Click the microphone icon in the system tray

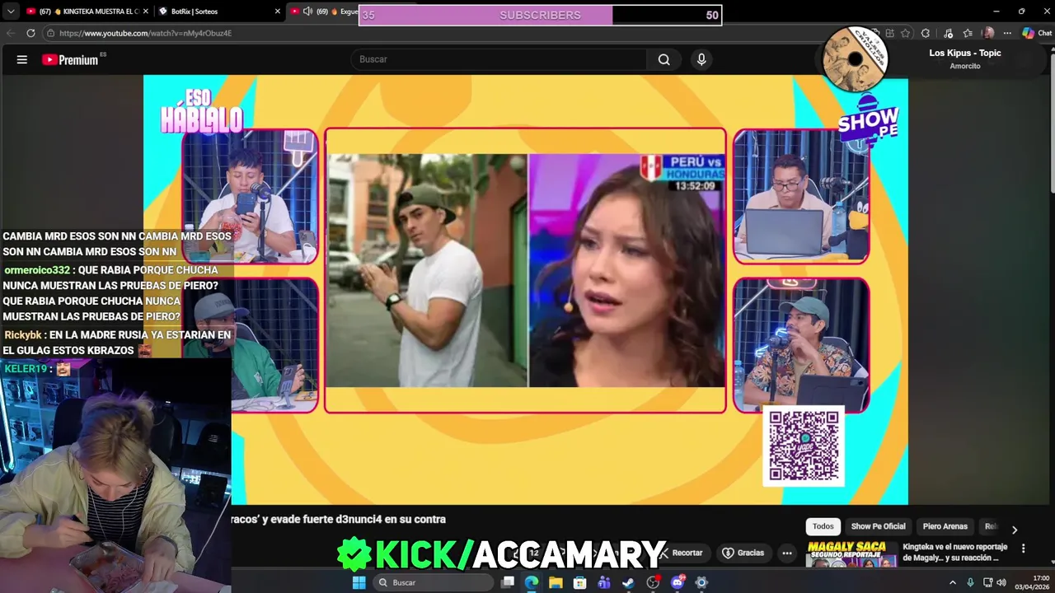(x=972, y=582)
